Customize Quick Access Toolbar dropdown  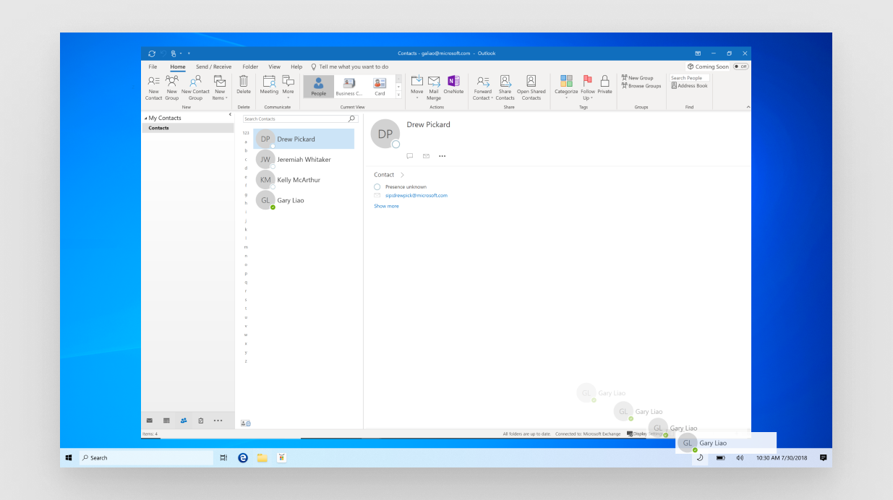(189, 53)
